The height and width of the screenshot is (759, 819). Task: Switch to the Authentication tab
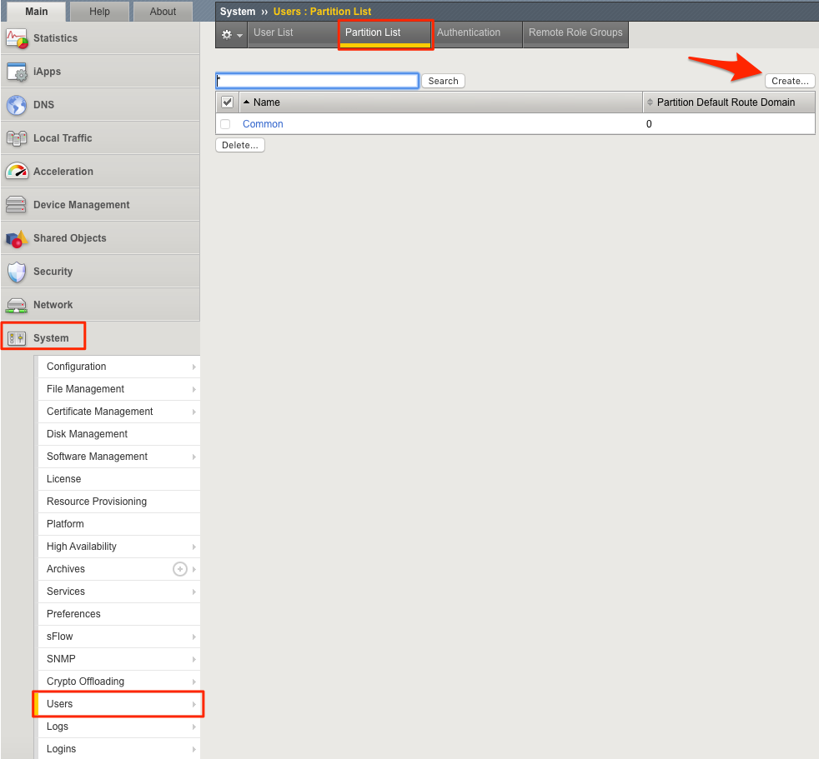pyautogui.click(x=468, y=32)
